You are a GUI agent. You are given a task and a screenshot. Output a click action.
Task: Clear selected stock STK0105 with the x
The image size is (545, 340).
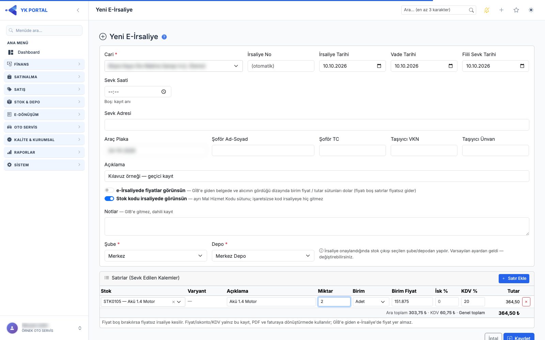173,302
